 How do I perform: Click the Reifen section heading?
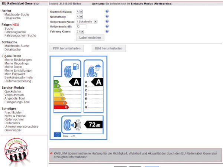tap(6, 11)
